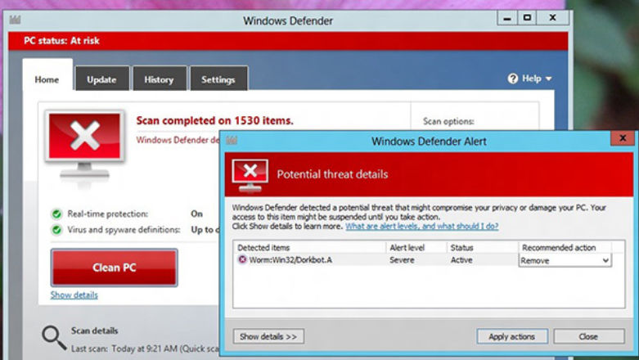Open the Help dropdown arrow
This screenshot has height=360, width=639.
[x=548, y=79]
